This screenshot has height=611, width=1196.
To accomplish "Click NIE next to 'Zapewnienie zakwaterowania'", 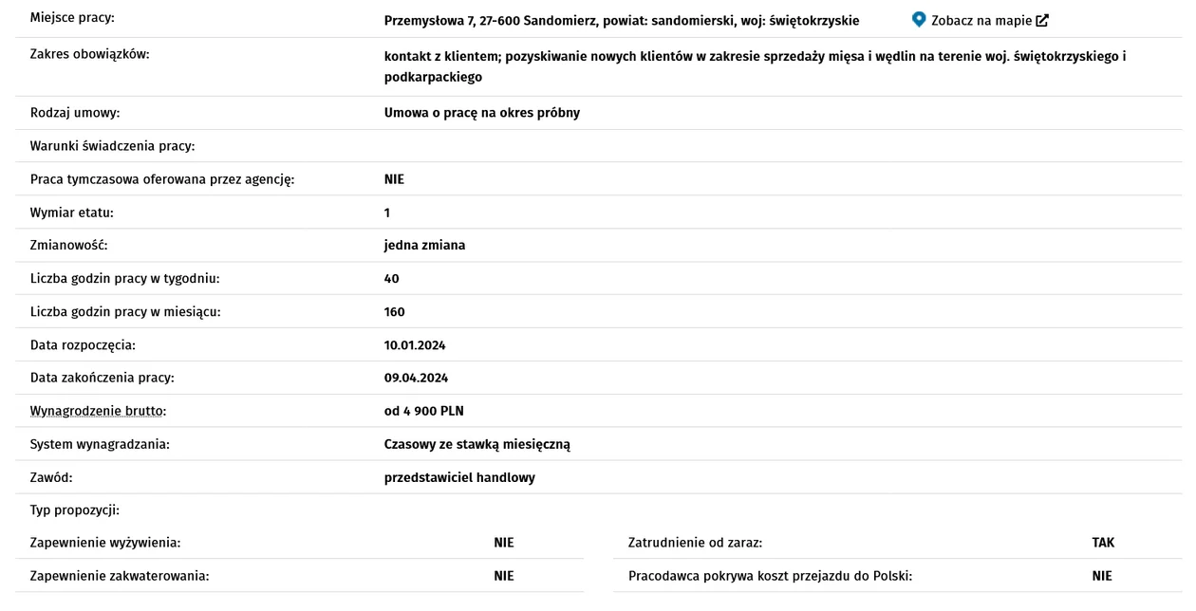I will [504, 576].
